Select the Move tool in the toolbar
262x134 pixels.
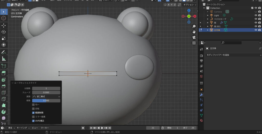[x=4, y=26]
